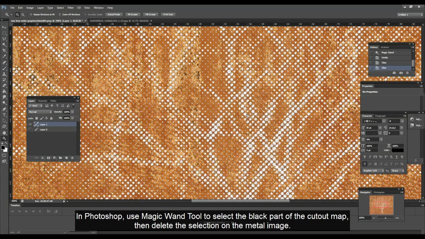This screenshot has width=425, height=239.
Task: Select the Horizontal Type tool
Action: click(x=4, y=115)
